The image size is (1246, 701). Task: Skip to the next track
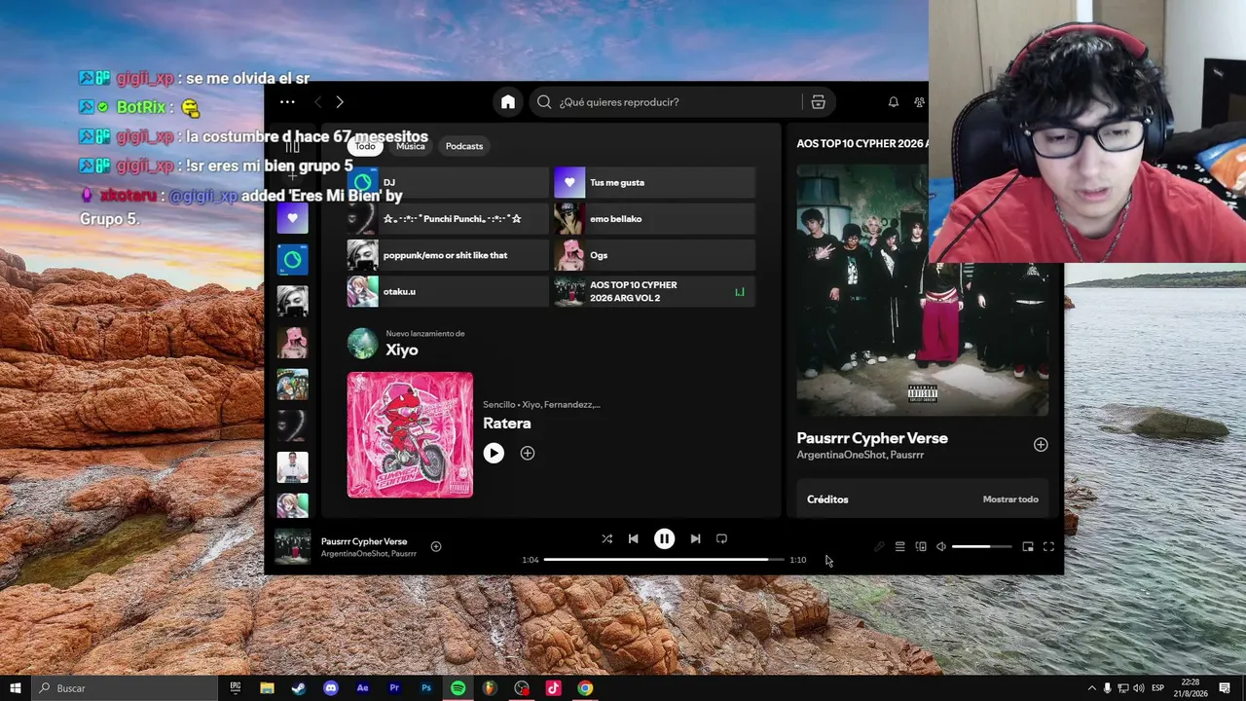click(x=695, y=538)
